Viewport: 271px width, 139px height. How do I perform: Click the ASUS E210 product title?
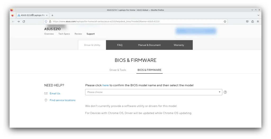(52, 29)
